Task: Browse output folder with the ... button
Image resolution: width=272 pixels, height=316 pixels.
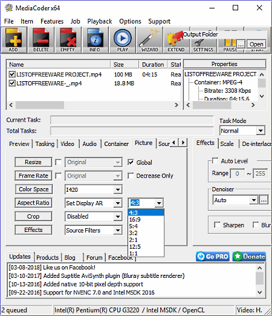Action: [241, 44]
